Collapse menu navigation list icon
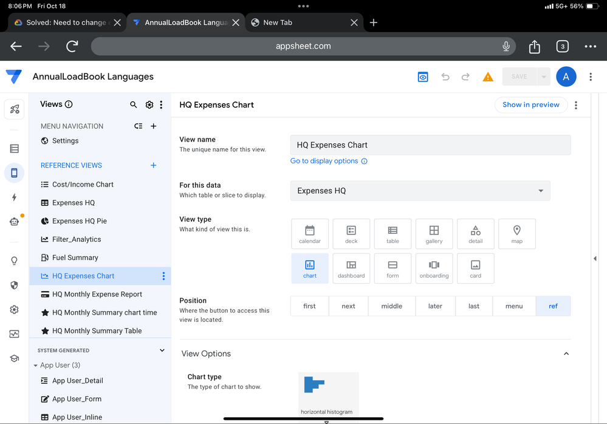The height and width of the screenshot is (424, 607). (x=138, y=126)
